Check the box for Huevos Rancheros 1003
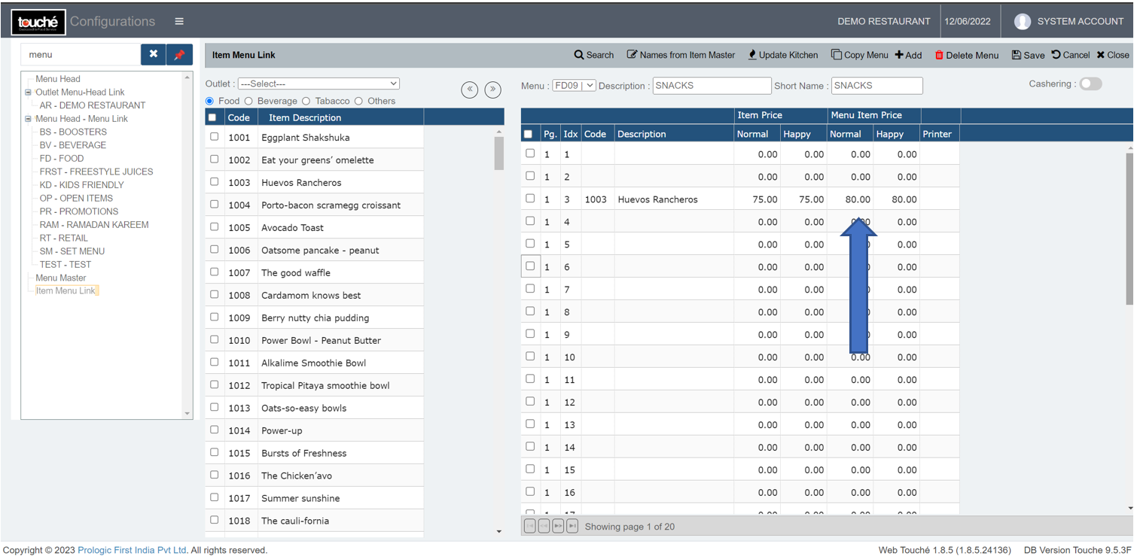The height and width of the screenshot is (556, 1134). point(215,182)
